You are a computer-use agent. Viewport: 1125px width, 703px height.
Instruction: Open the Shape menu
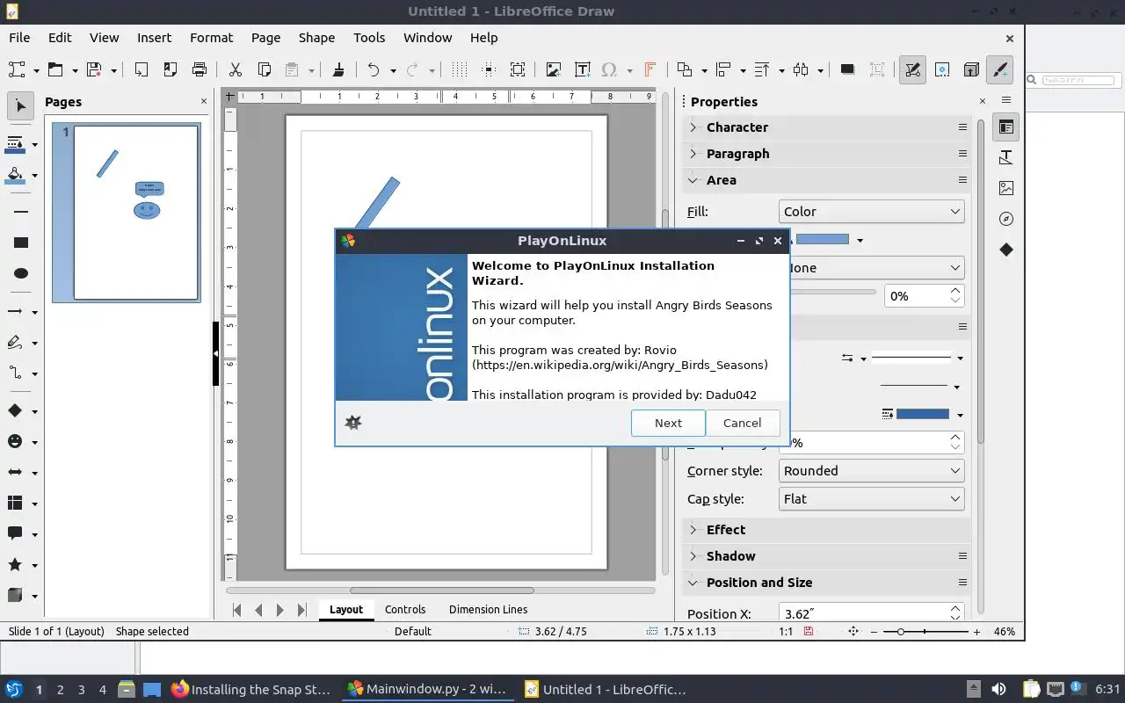pos(316,38)
